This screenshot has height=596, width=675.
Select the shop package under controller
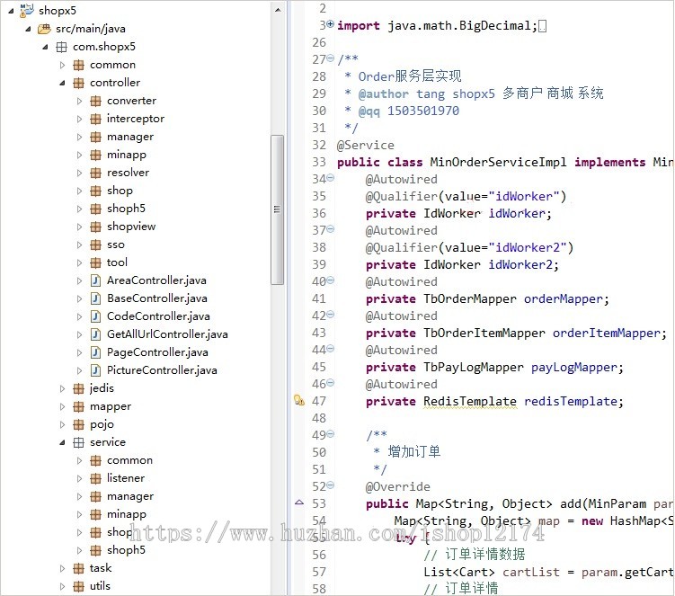click(120, 191)
